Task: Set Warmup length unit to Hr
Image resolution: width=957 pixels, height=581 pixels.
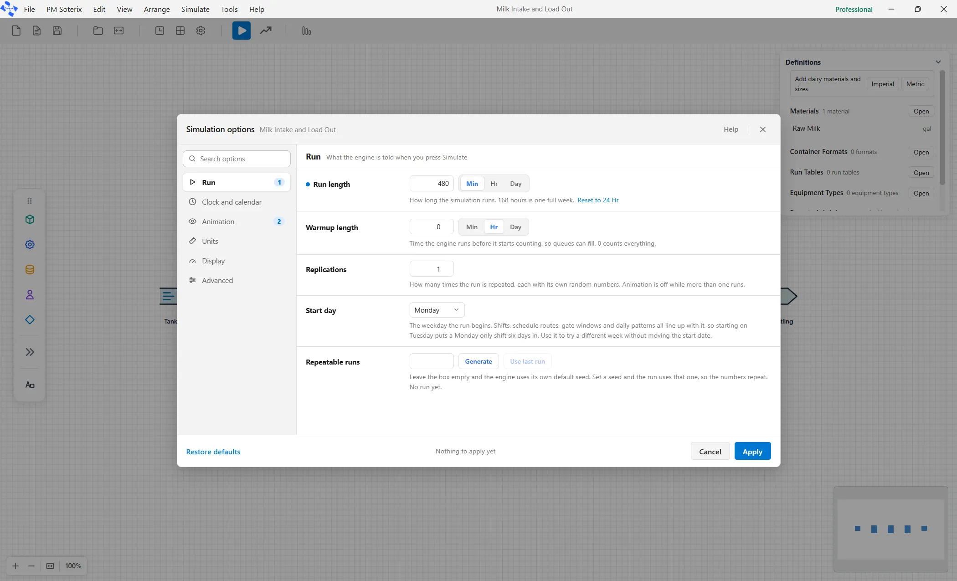Action: tap(494, 227)
